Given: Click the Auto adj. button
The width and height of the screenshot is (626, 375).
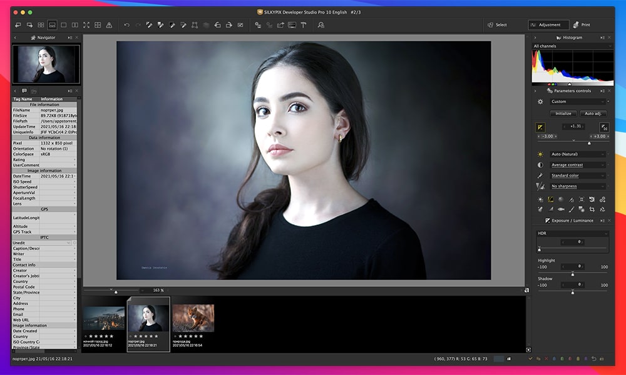Looking at the screenshot, I should [x=592, y=114].
